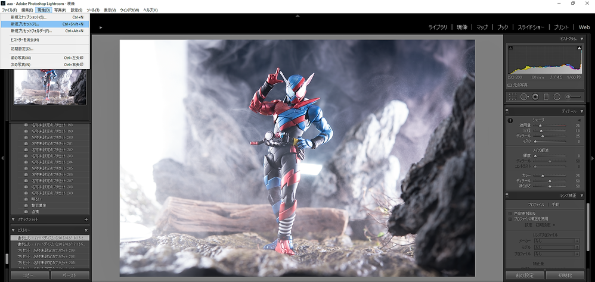Expand the sharpen detail preview triangle
The height and width of the screenshot is (282, 595).
click(579, 120)
